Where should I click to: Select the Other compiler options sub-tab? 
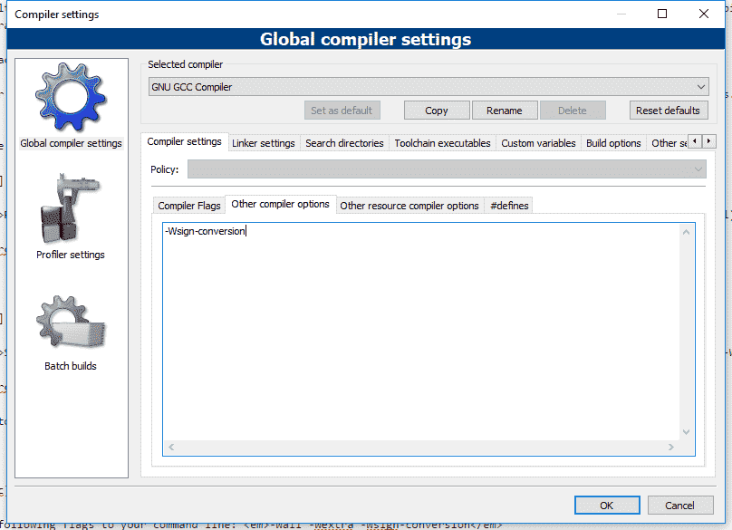click(x=281, y=204)
